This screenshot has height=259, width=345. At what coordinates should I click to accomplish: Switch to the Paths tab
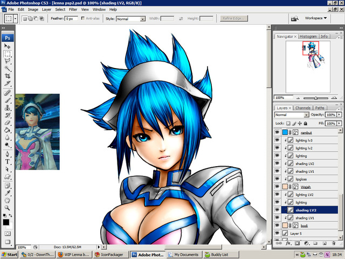click(320, 108)
